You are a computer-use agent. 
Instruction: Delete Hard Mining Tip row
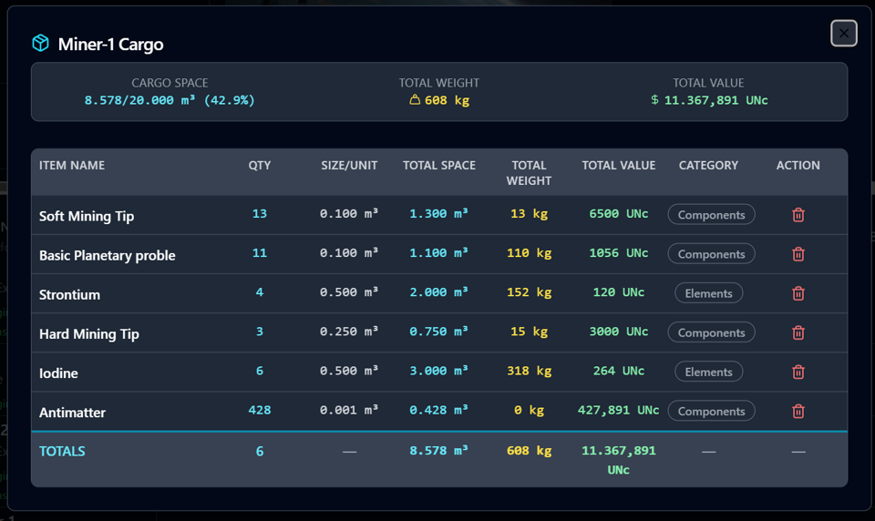pos(798,332)
